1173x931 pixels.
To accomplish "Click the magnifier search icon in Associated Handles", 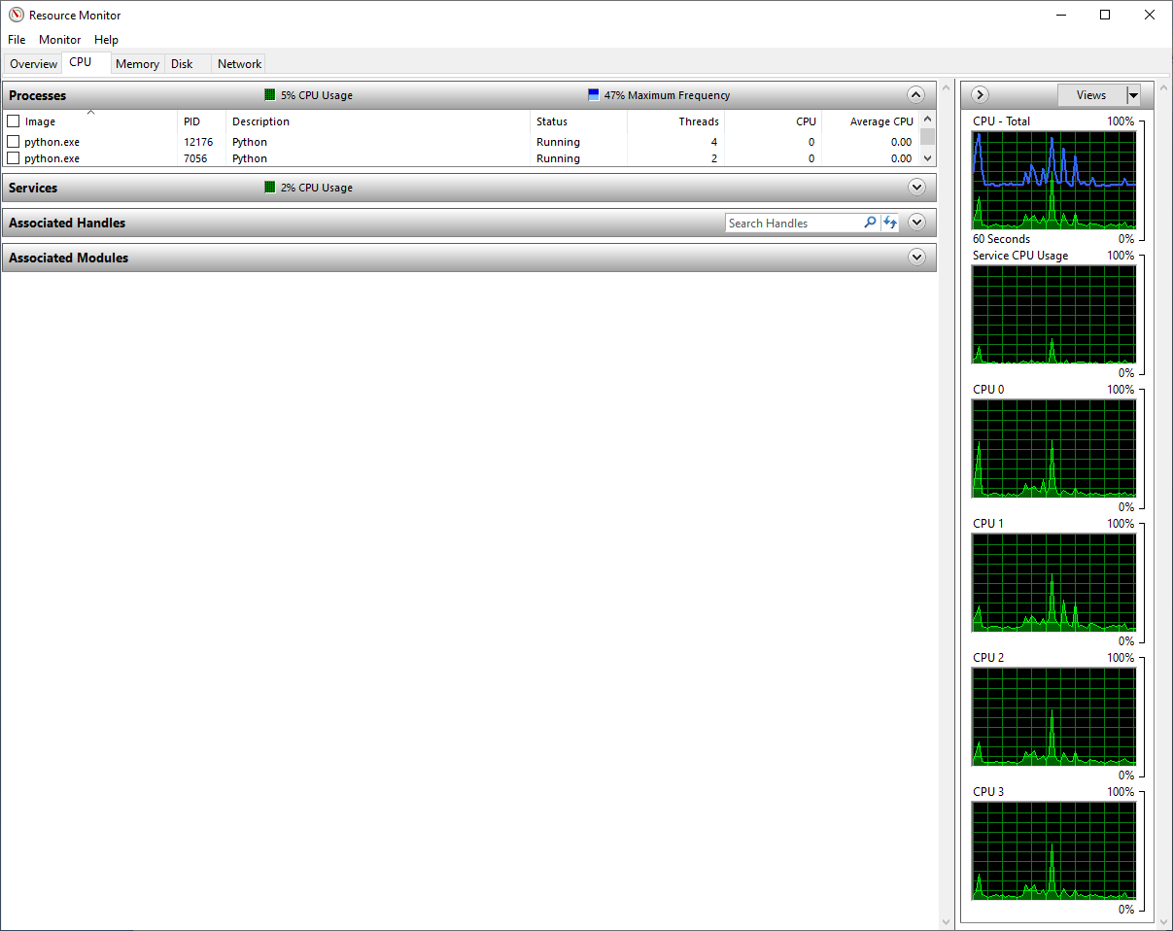I will pyautogui.click(x=870, y=223).
